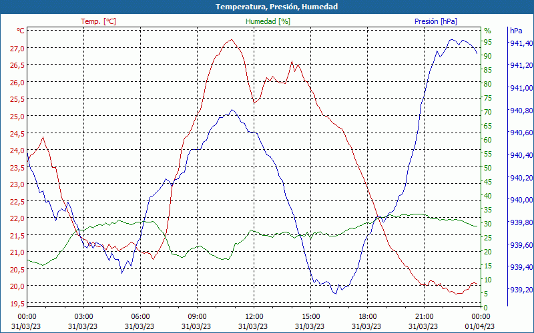Click the 939,20 pressure axis value
This screenshot has width=534, height=333.
pyautogui.click(x=521, y=290)
